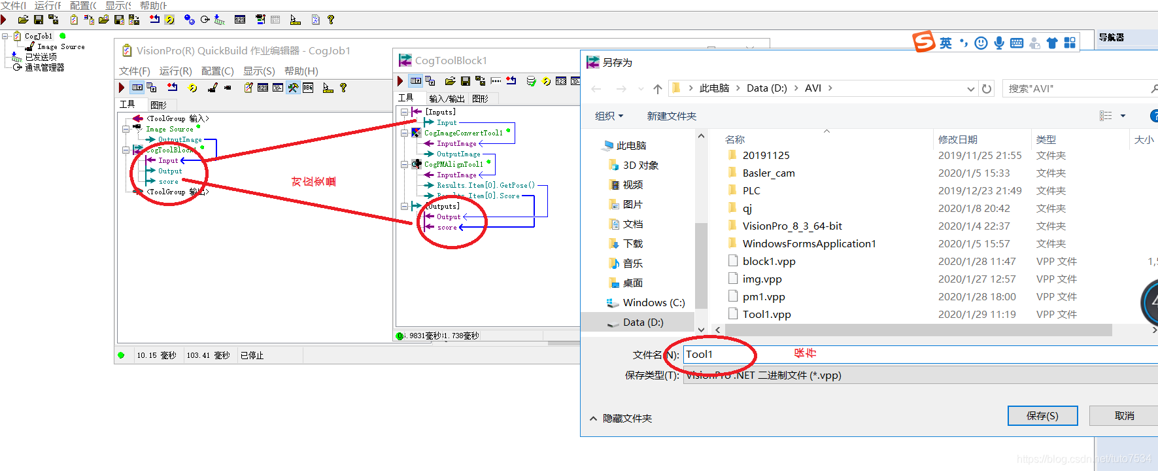The width and height of the screenshot is (1158, 471).
Task: Collapse folders via 隐藏文件夹
Action: (x=621, y=419)
